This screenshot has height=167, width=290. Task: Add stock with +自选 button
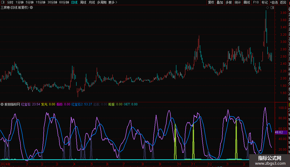[274, 2]
